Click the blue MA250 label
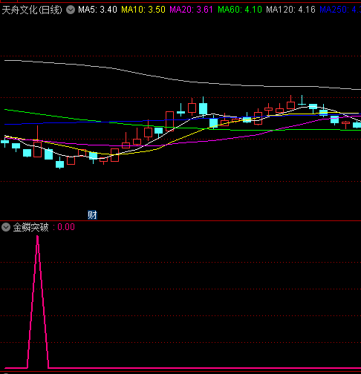The height and width of the screenshot is (374, 361). [340, 10]
